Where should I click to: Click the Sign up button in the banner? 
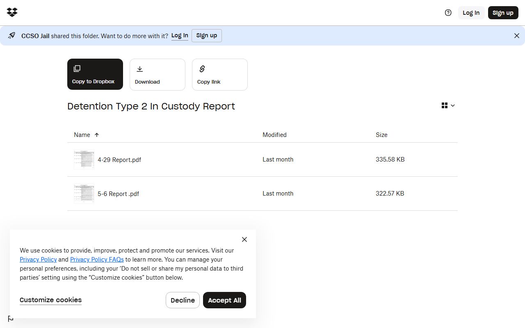(x=207, y=36)
